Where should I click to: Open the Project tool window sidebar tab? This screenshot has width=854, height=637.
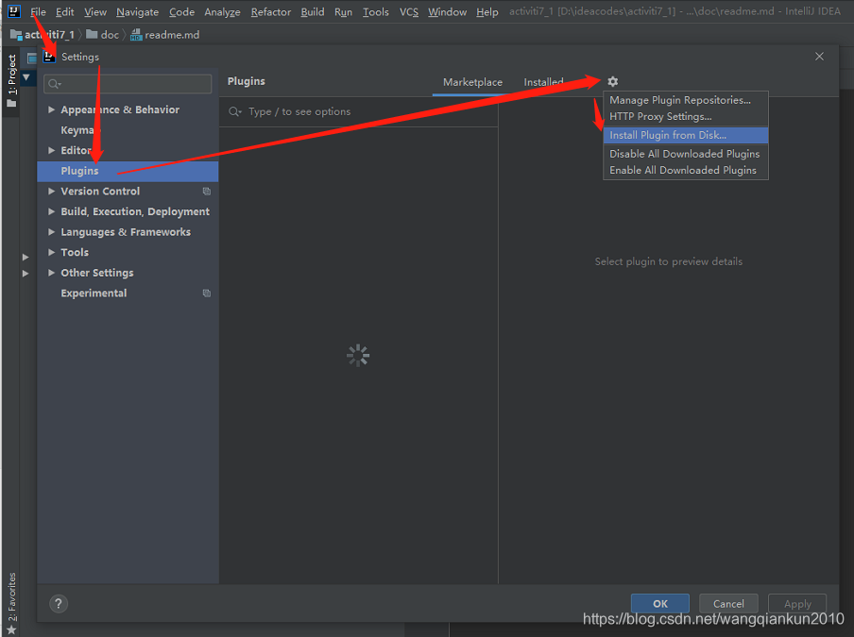click(x=12, y=79)
